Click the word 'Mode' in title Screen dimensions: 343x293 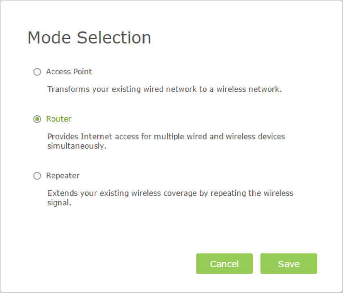49,38
